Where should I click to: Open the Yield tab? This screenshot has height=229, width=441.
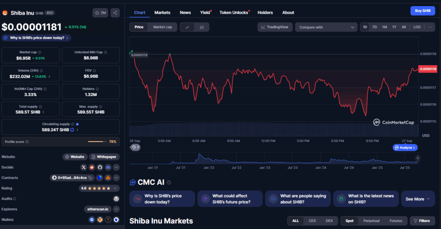(205, 13)
